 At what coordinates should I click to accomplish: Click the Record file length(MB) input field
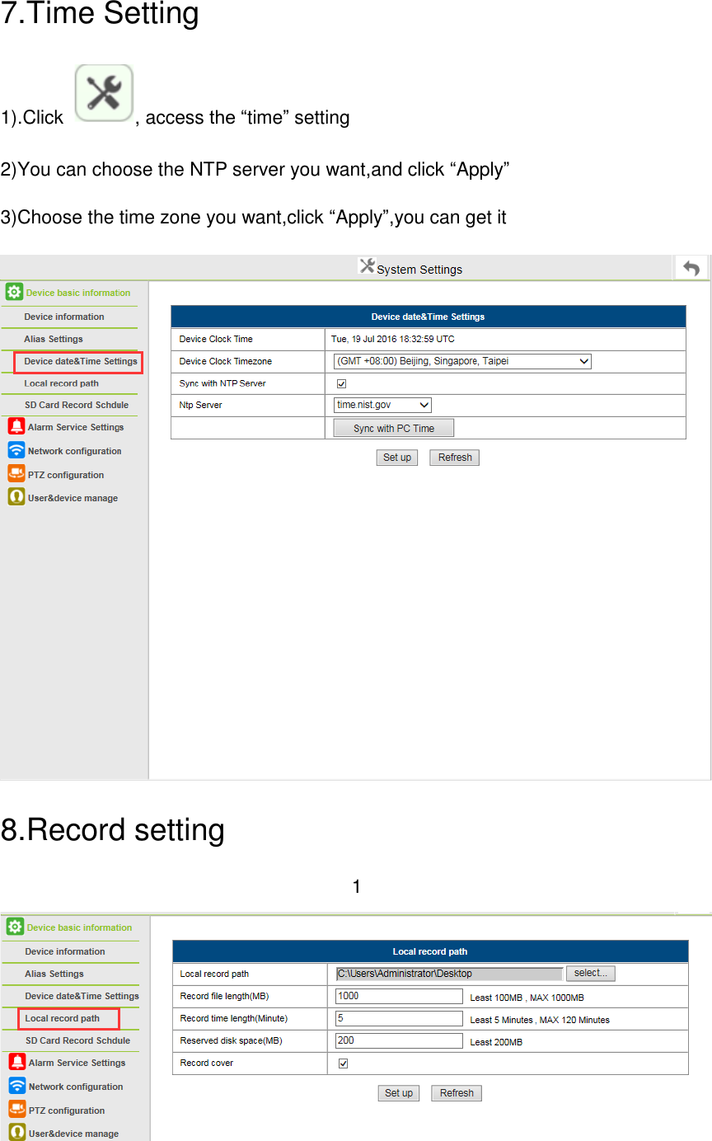(x=398, y=995)
